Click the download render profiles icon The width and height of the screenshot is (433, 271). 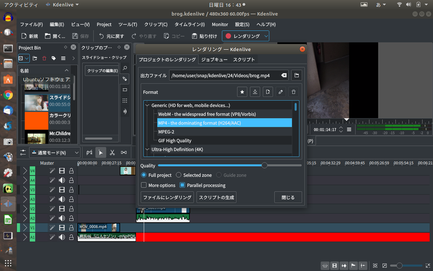(x=255, y=92)
